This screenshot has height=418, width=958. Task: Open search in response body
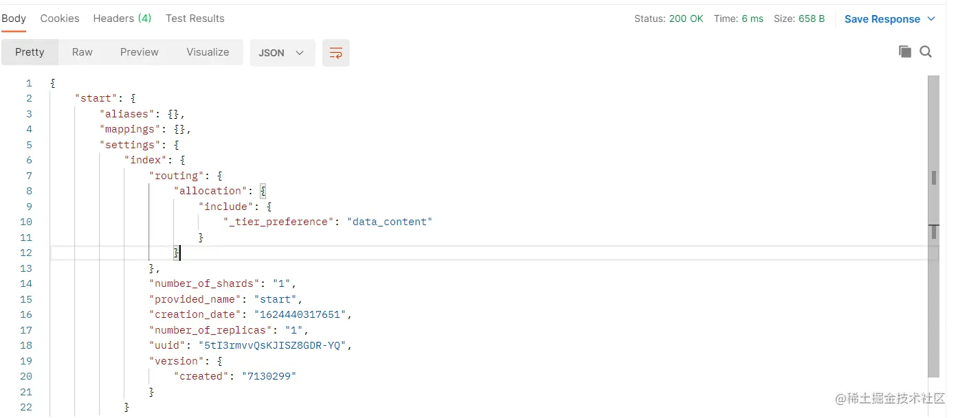click(x=926, y=51)
